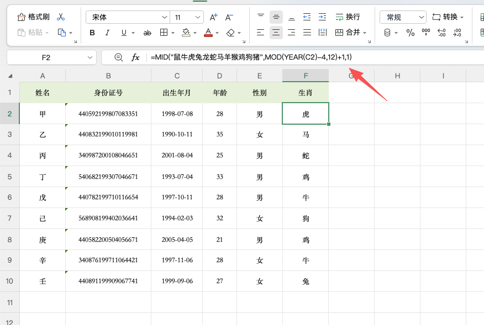Click the Justify alignment icon
Viewport: 484px width, 325px height.
[307, 33]
